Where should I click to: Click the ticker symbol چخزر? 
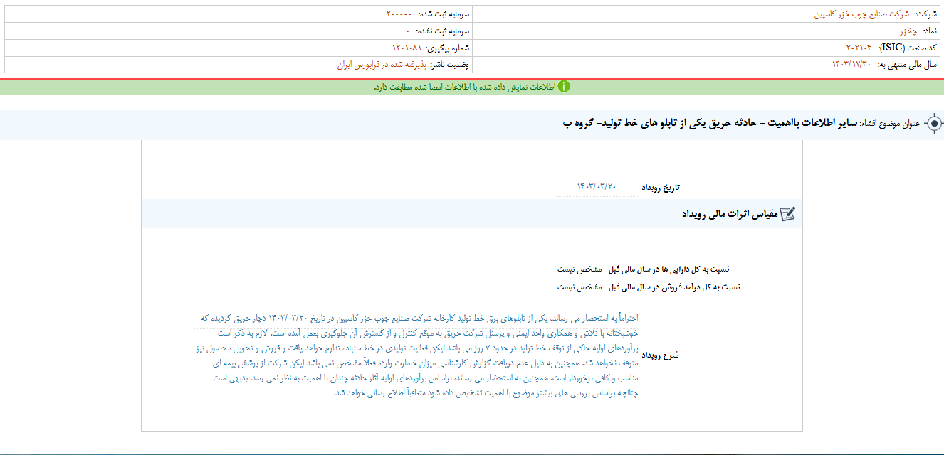coord(901,31)
